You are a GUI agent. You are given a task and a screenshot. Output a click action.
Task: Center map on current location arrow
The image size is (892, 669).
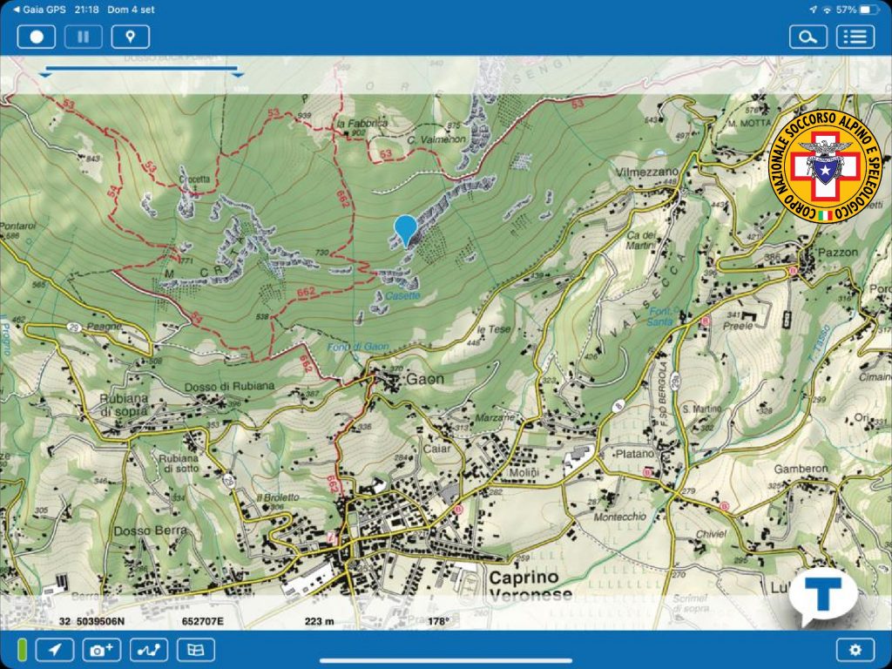point(55,649)
